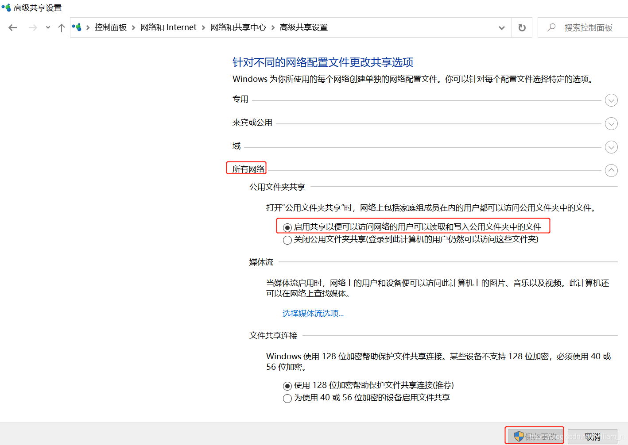Click the magnifier search icon
Viewport: 628px width, 445px height.
pos(551,27)
